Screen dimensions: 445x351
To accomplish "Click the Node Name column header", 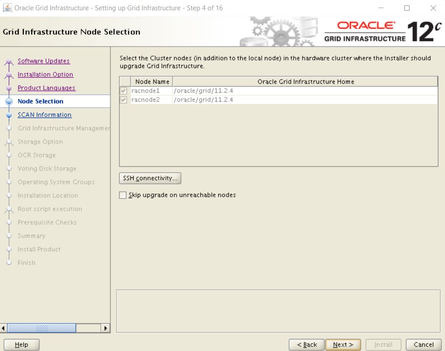I will click(152, 82).
